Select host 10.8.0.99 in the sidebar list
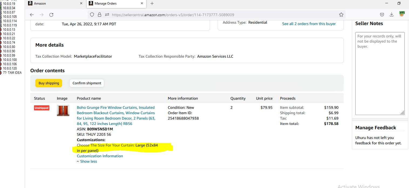 [x=9, y=55]
